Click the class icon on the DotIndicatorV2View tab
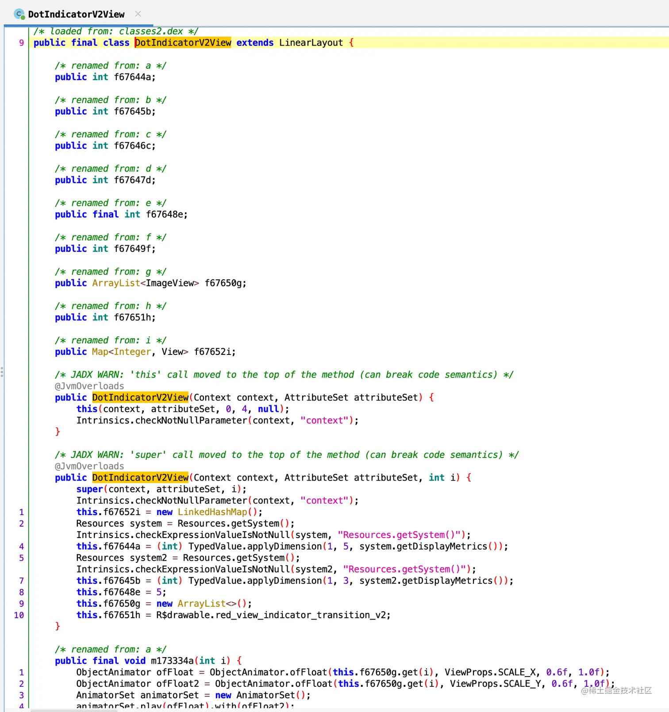The height and width of the screenshot is (712, 669). 19,14
